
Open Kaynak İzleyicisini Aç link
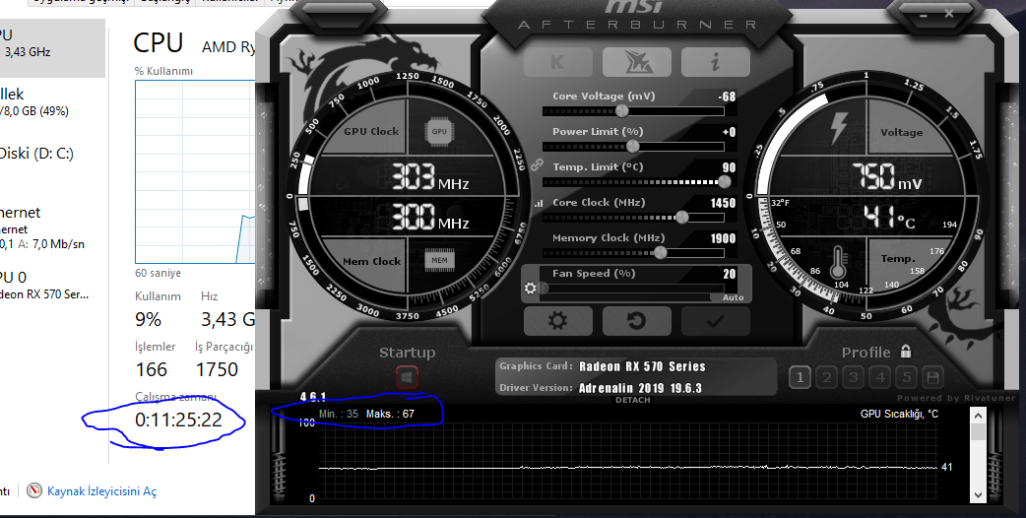click(x=102, y=491)
